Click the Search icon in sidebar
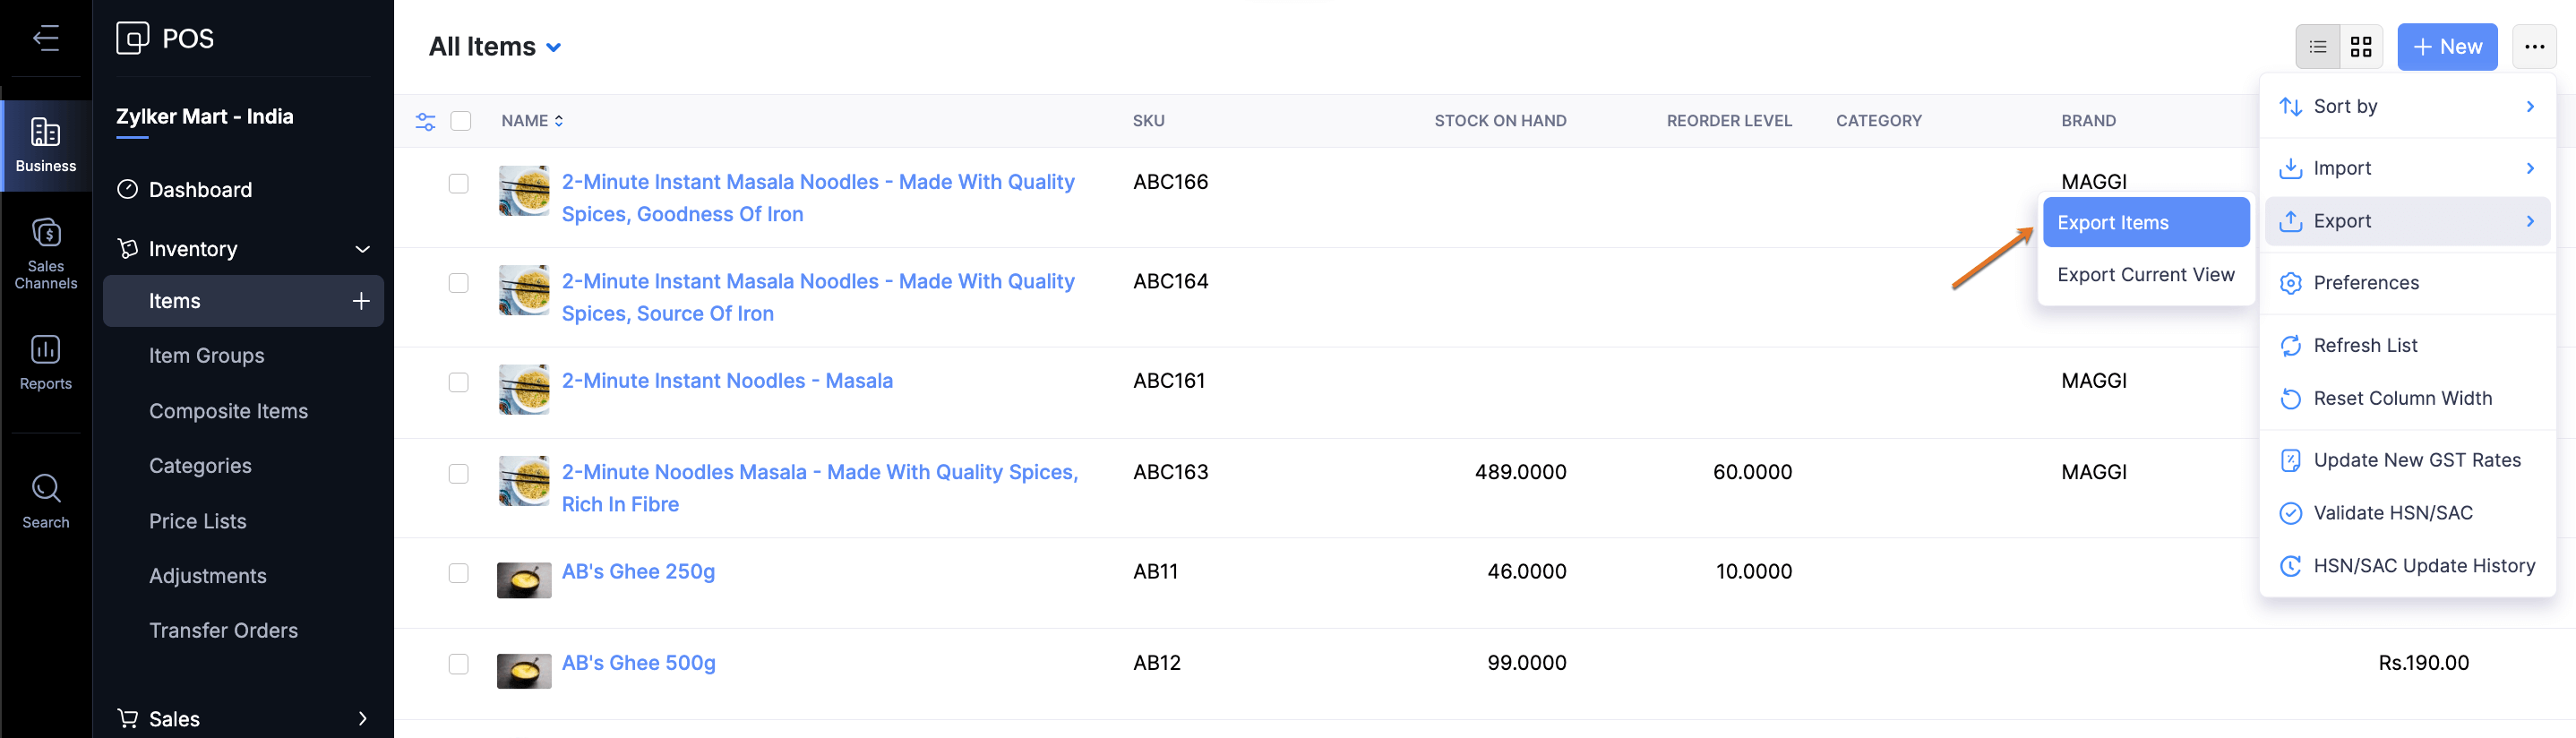 [x=46, y=500]
